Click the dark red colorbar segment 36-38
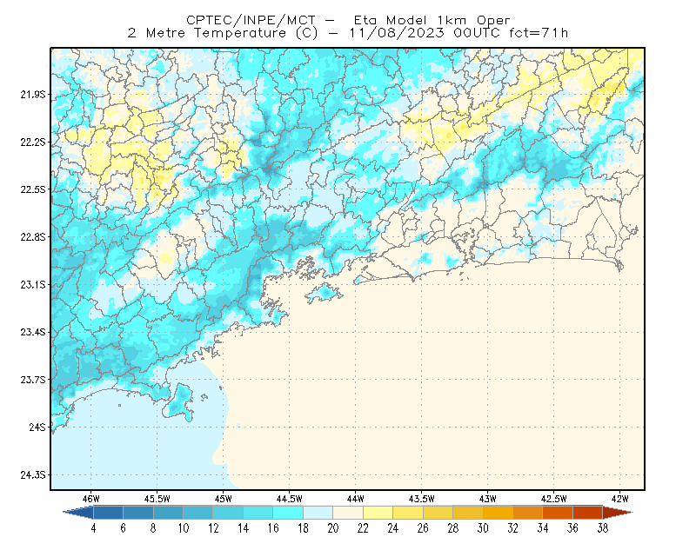 pyautogui.click(x=588, y=512)
